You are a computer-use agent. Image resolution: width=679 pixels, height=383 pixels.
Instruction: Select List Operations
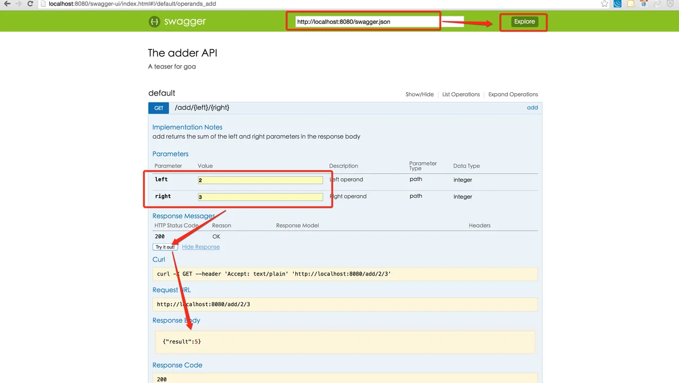coord(461,94)
